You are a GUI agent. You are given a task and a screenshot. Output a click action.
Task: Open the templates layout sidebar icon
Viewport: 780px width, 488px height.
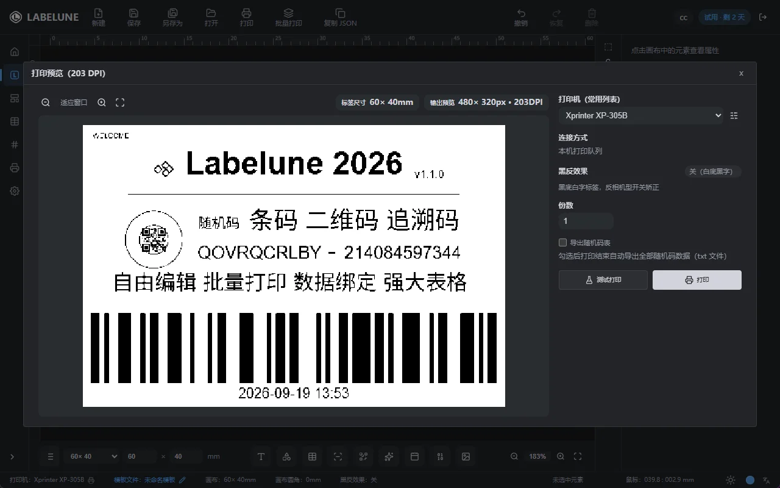(x=15, y=98)
